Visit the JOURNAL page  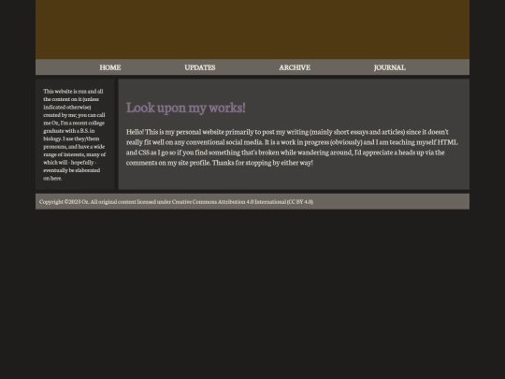[390, 67]
